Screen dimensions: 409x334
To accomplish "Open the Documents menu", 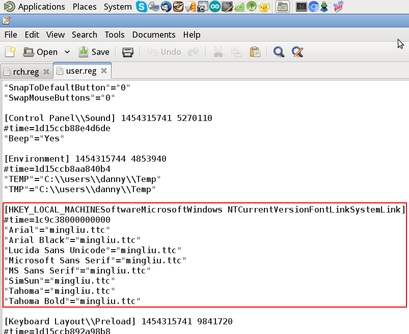I will tap(153, 35).
